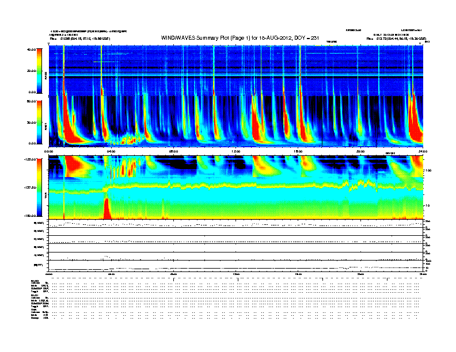Image resolution: width=456 pixels, height=352 pixels.
Task: Click the 12:00 label on the bottom time axis
Action: tap(235, 274)
